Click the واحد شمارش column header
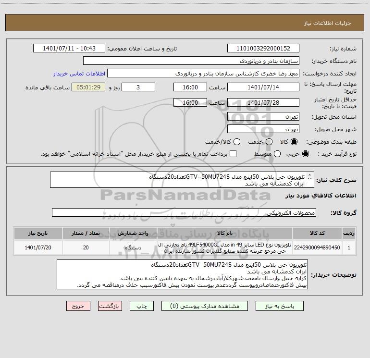 (133, 233)
